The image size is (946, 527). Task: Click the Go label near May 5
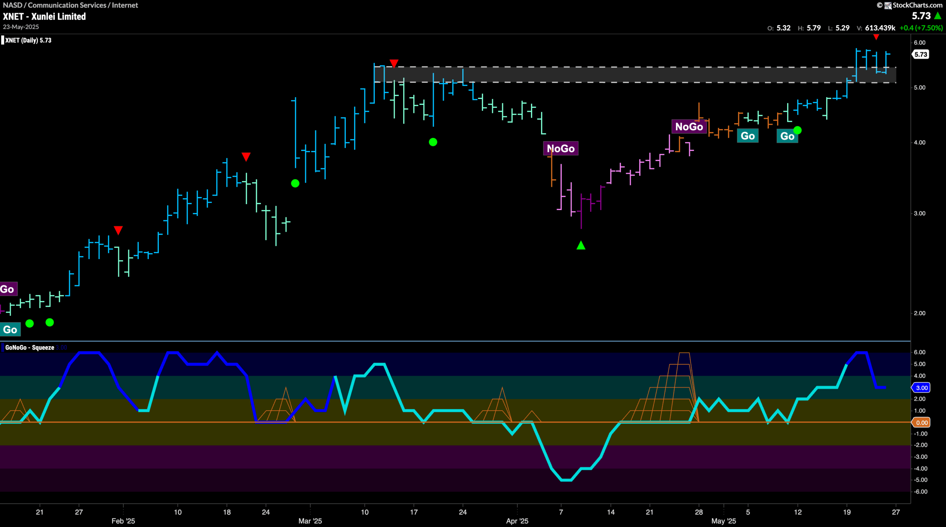pos(748,136)
